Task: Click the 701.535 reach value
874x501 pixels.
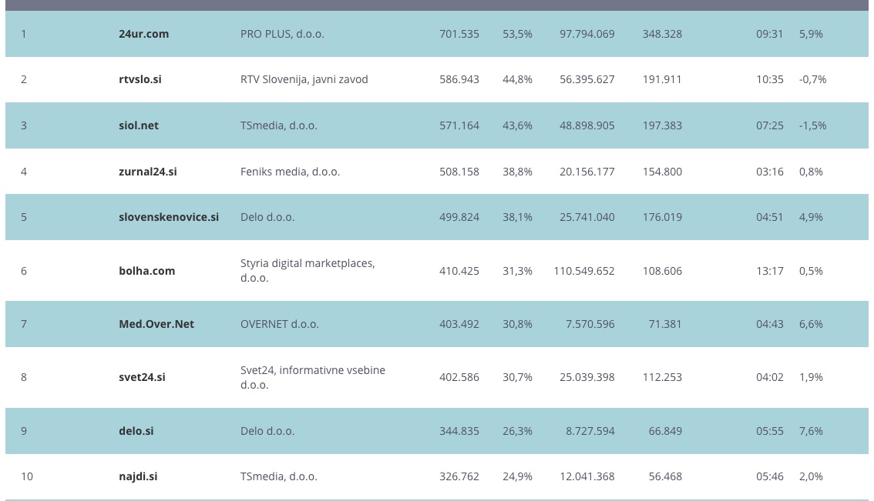Action: pos(459,34)
